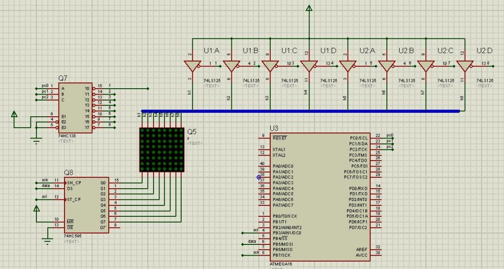This screenshot has width=504, height=269.
Task: Click the XTAL1 pin name on U3
Action: (279, 150)
